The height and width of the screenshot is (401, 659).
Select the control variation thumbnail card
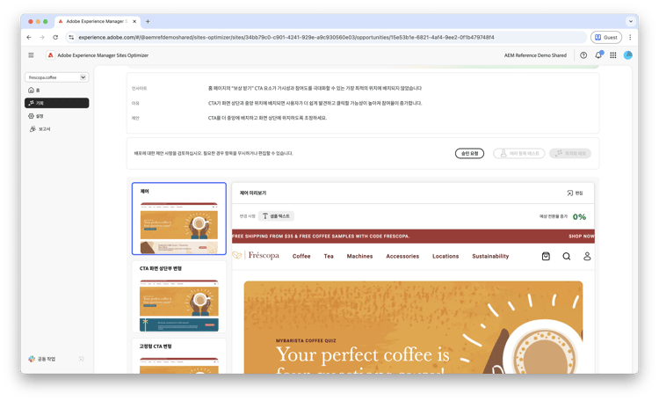point(179,219)
